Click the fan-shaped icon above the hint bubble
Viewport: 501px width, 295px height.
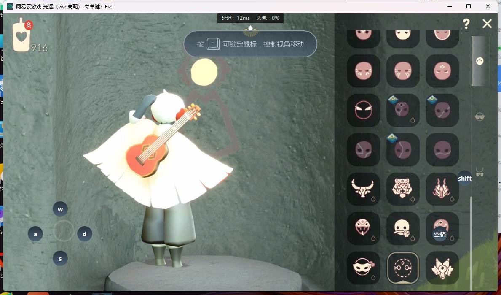coord(250,31)
